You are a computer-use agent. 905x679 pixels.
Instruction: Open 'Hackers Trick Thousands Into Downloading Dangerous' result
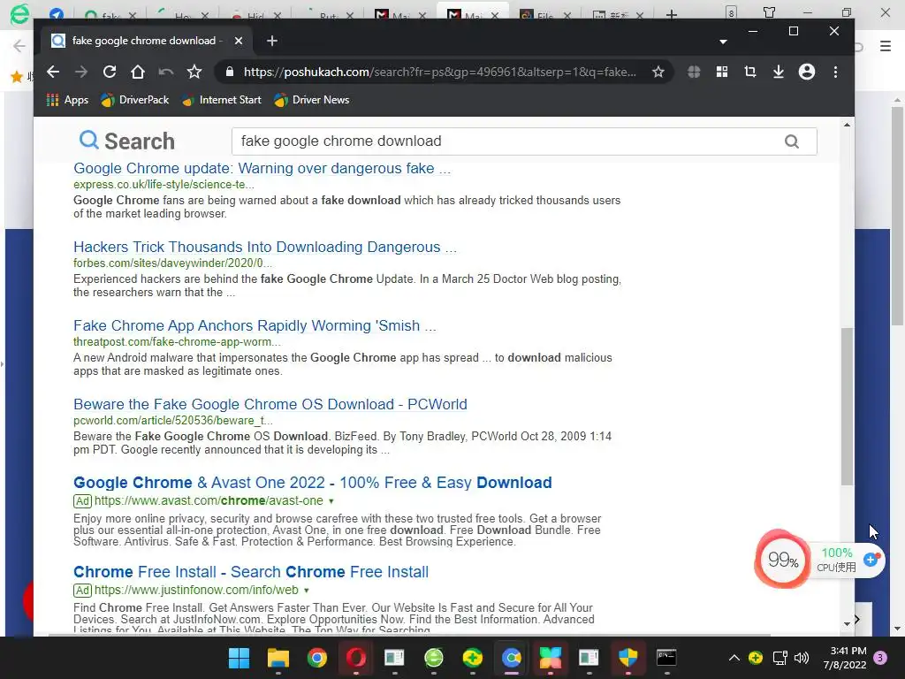click(x=265, y=248)
